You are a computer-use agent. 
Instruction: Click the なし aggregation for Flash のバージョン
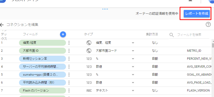(155, 91)
